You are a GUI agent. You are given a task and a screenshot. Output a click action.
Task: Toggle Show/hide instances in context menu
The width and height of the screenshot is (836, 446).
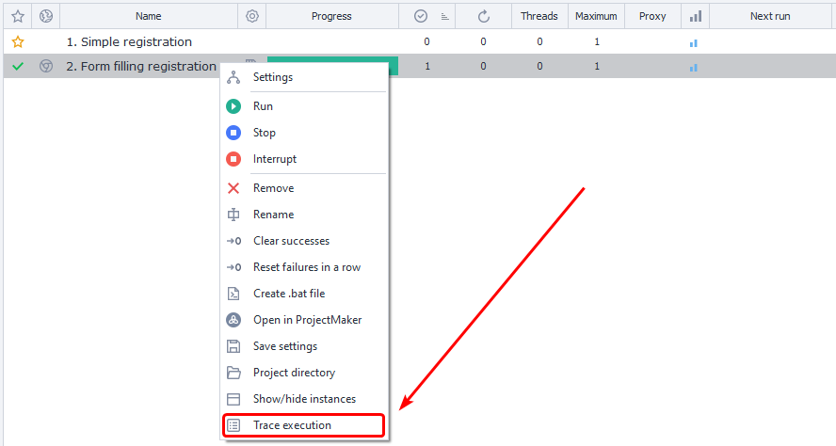pyautogui.click(x=304, y=399)
